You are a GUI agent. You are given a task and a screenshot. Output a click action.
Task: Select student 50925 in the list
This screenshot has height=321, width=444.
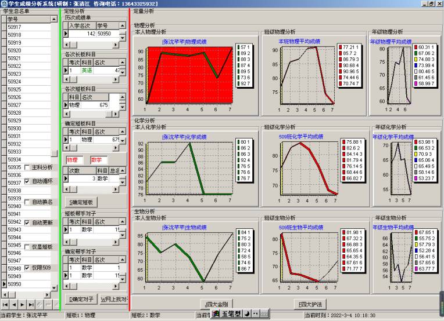click(x=15, y=89)
